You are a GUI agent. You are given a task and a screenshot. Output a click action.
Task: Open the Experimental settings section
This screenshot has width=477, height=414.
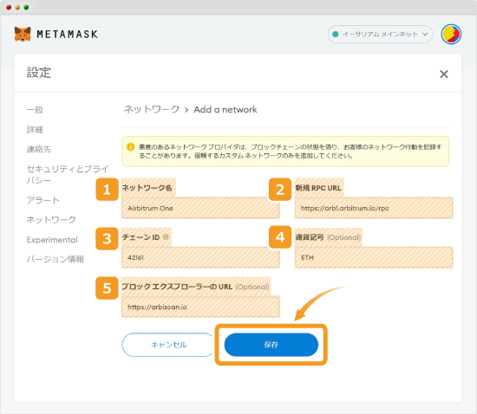tap(52, 240)
